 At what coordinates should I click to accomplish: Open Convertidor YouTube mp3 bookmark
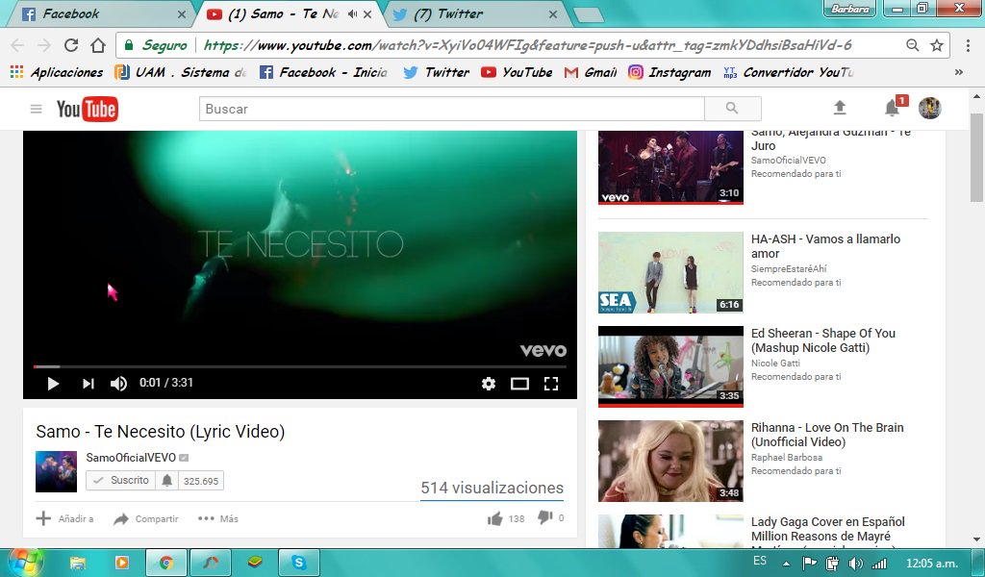click(789, 72)
